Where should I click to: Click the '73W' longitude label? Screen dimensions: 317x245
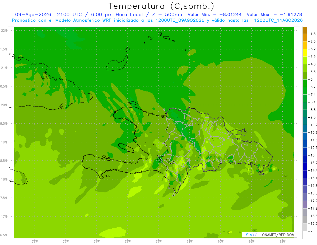pos(128,241)
